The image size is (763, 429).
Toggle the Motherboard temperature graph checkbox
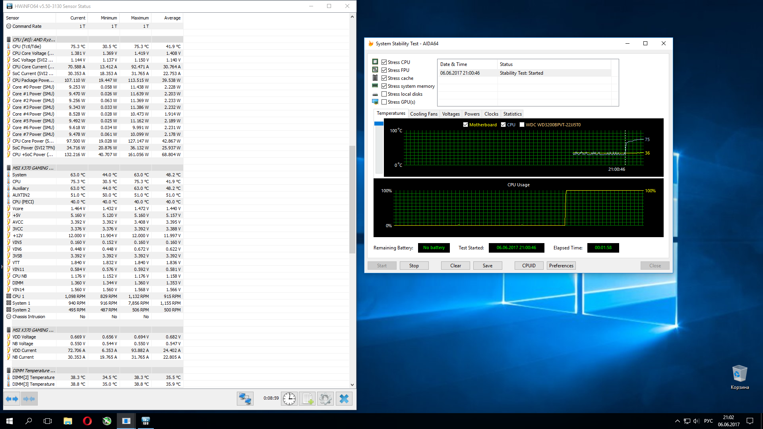coord(465,125)
